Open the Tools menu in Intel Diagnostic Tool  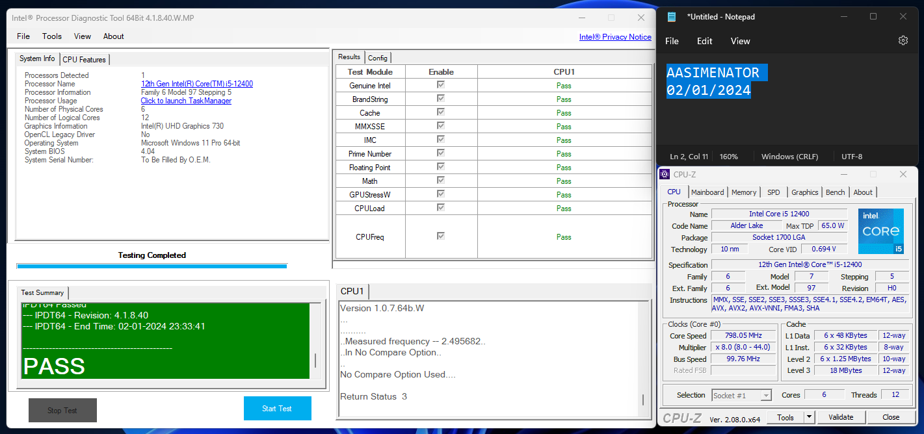(x=52, y=36)
